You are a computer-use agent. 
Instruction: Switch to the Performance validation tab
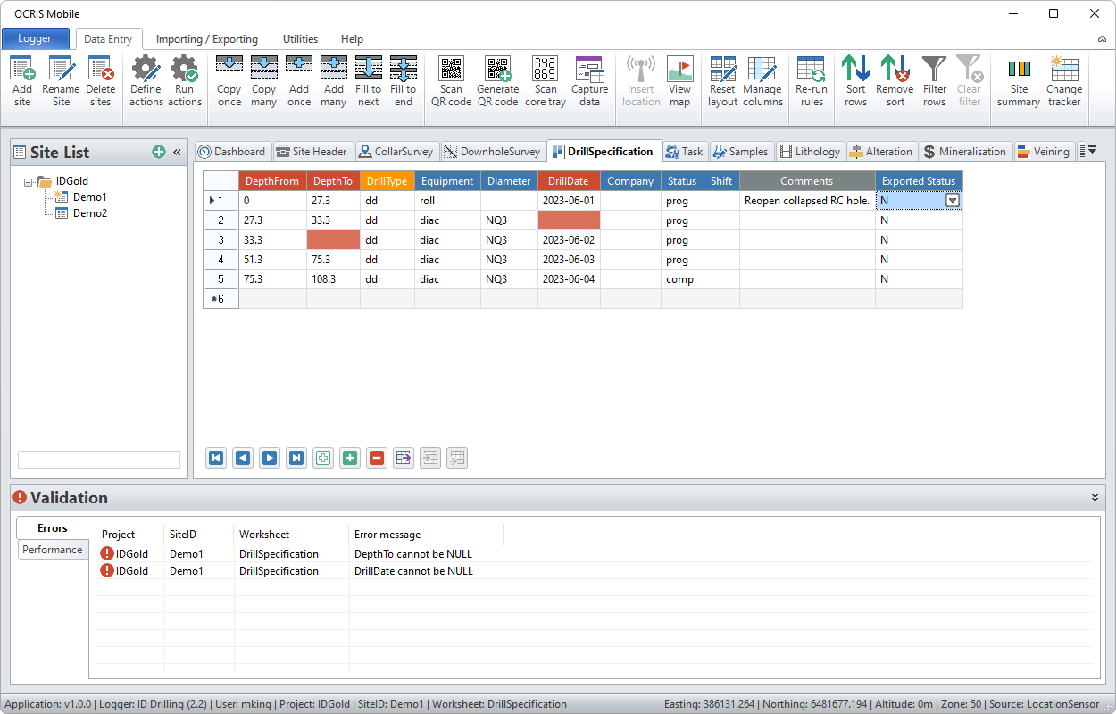tap(53, 550)
